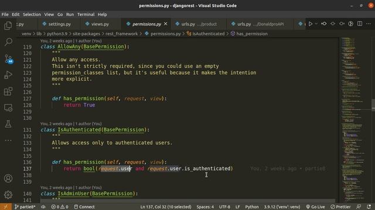
Task: Click the python3.9 breadcrumb segment
Action: [57, 34]
